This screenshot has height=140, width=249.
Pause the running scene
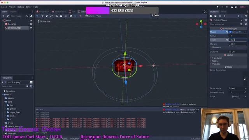222,7
